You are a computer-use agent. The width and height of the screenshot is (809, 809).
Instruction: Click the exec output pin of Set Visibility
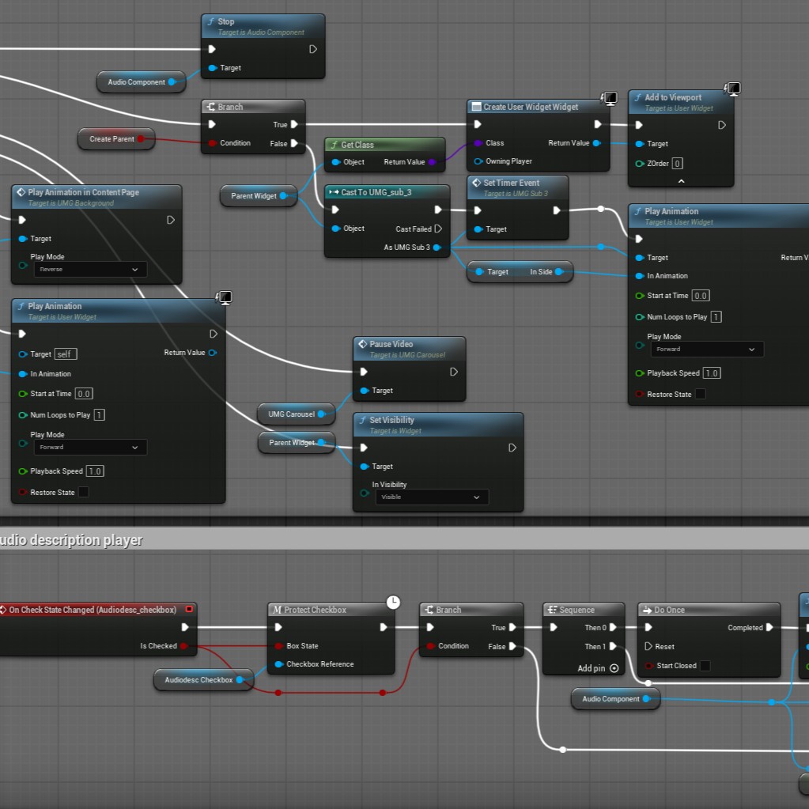(512, 448)
